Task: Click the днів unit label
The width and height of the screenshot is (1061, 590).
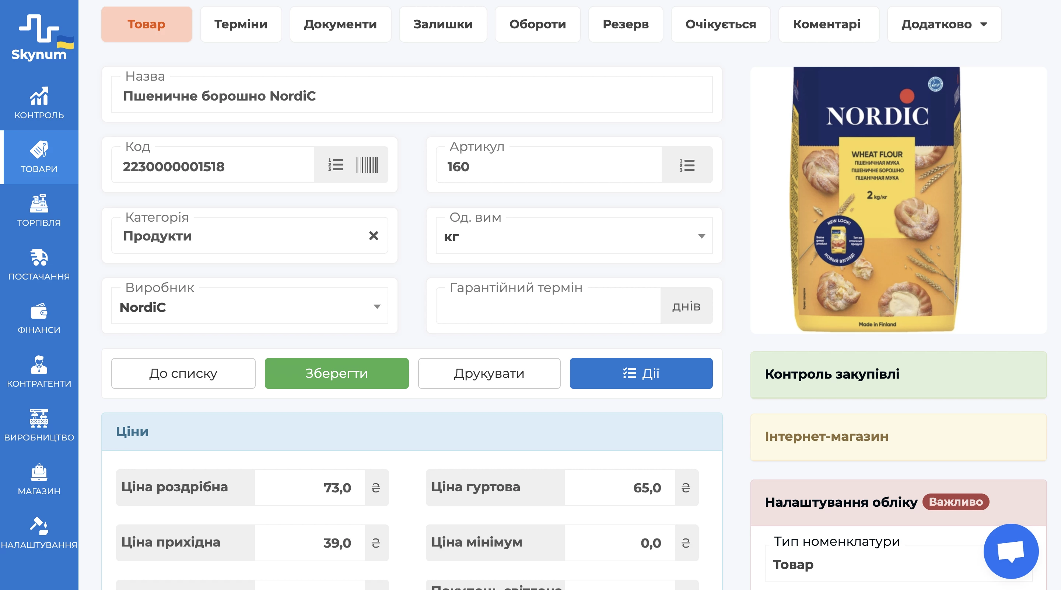Action: 686,306
